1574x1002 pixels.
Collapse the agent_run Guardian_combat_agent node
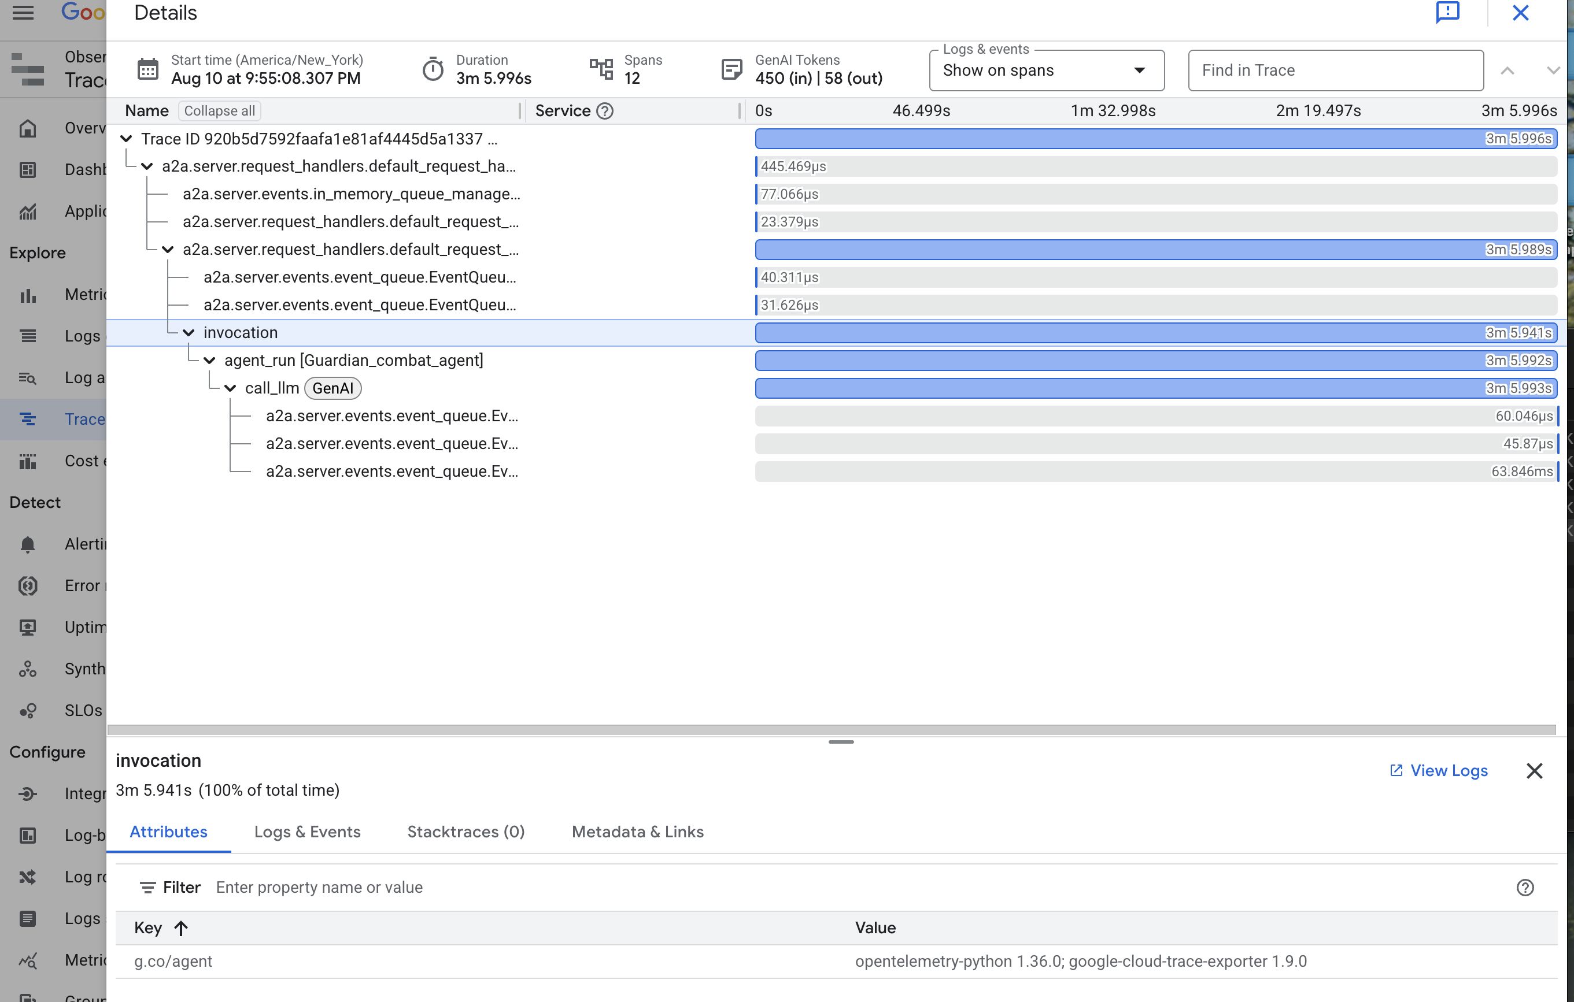[x=209, y=361]
